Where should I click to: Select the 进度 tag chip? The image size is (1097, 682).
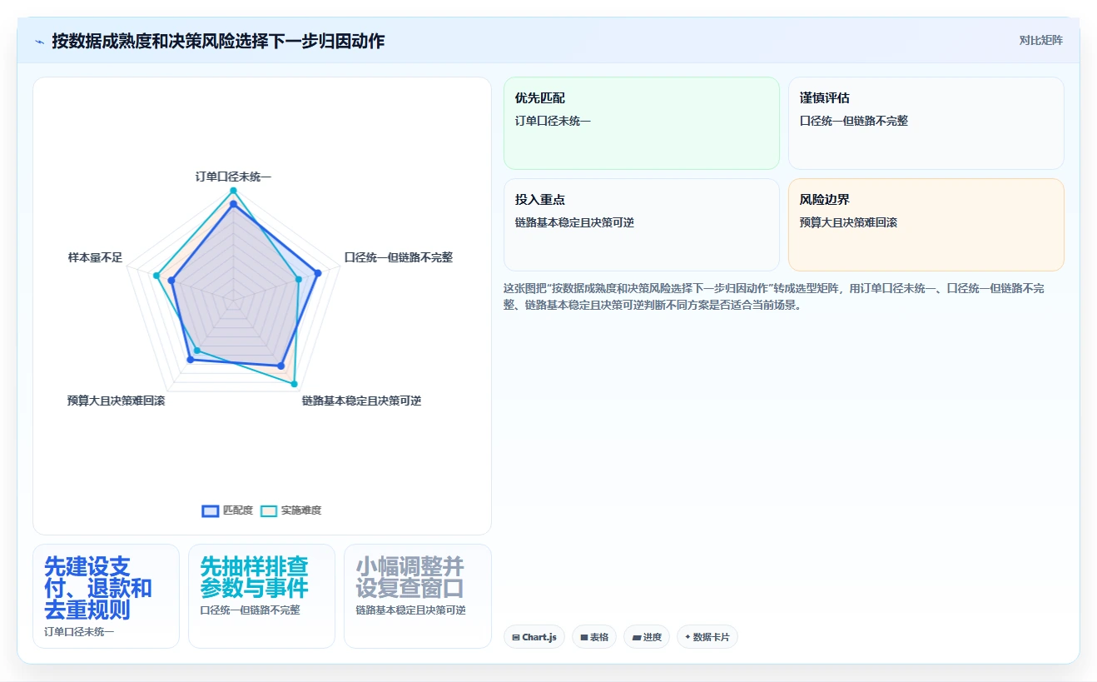click(x=647, y=637)
